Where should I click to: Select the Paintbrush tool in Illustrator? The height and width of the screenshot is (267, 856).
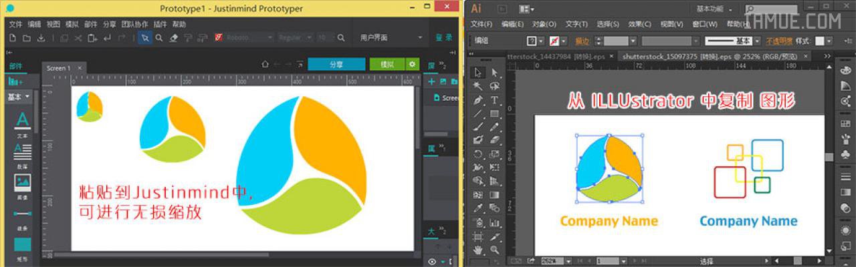pos(477,127)
